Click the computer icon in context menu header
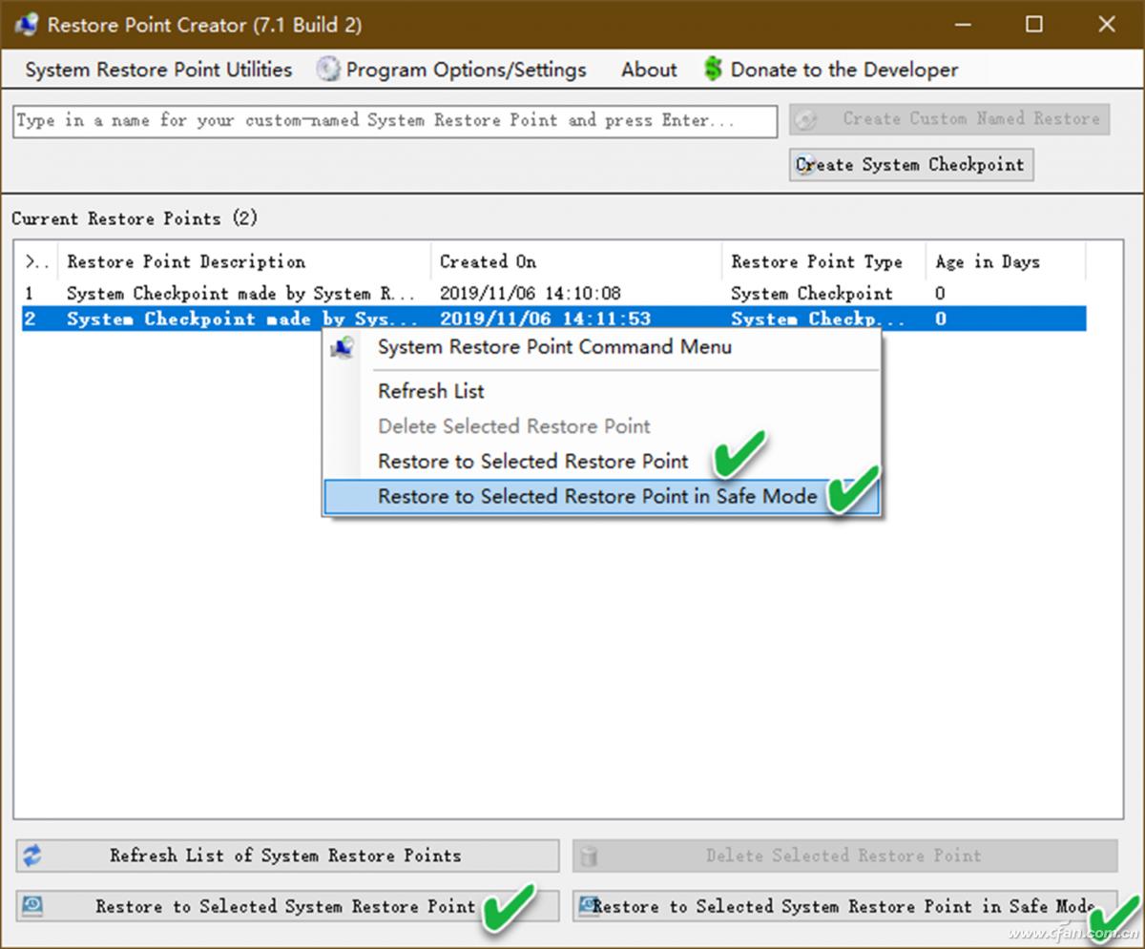 coord(343,347)
